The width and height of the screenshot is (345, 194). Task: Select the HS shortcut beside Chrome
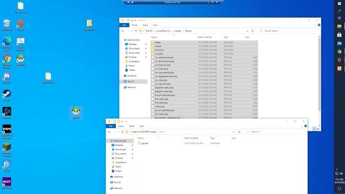tap(20, 60)
